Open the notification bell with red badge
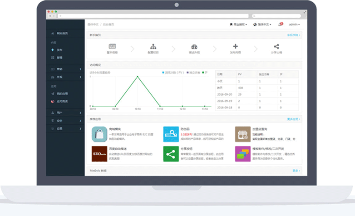355x216 pixels. pyautogui.click(x=281, y=24)
